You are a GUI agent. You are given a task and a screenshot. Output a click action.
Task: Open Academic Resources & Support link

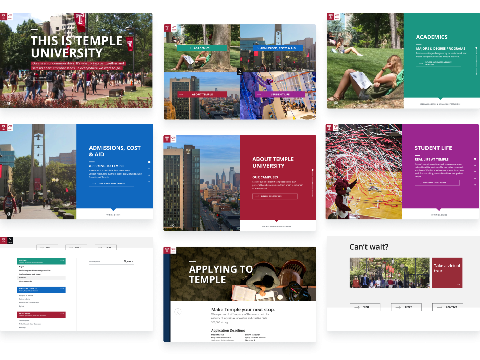tap(30, 274)
